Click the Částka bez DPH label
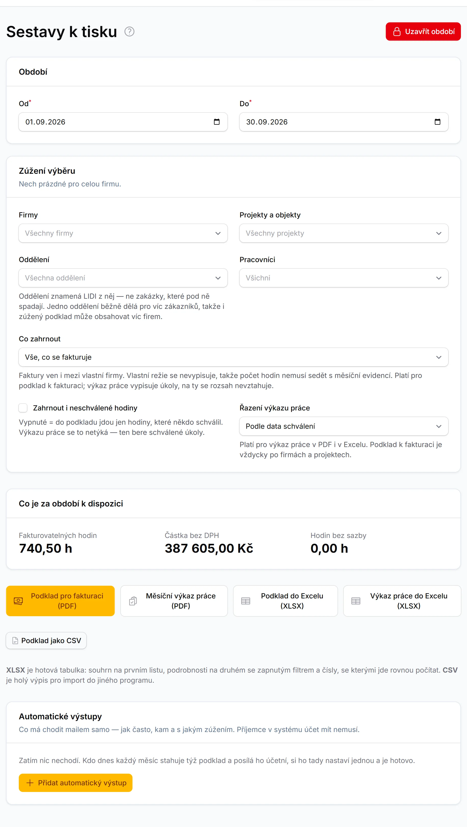This screenshot has height=827, width=467. (x=192, y=535)
